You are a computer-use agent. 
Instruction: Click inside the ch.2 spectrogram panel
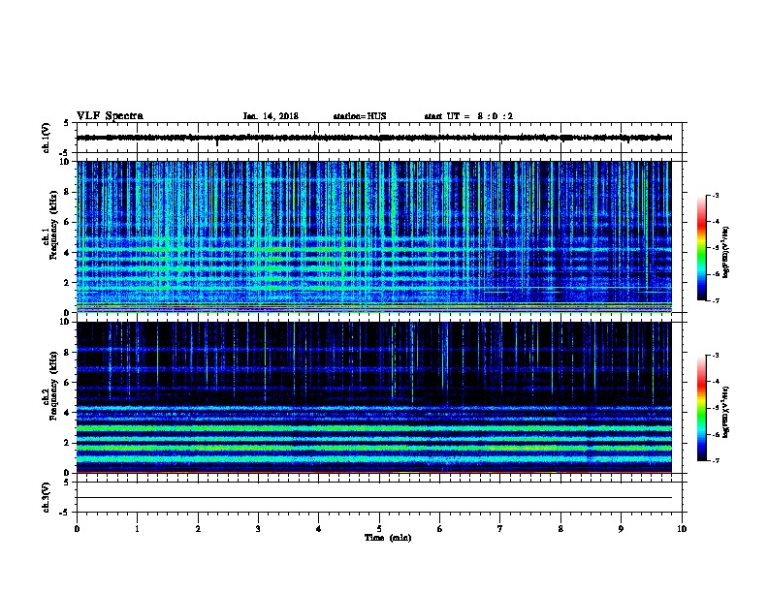click(374, 397)
